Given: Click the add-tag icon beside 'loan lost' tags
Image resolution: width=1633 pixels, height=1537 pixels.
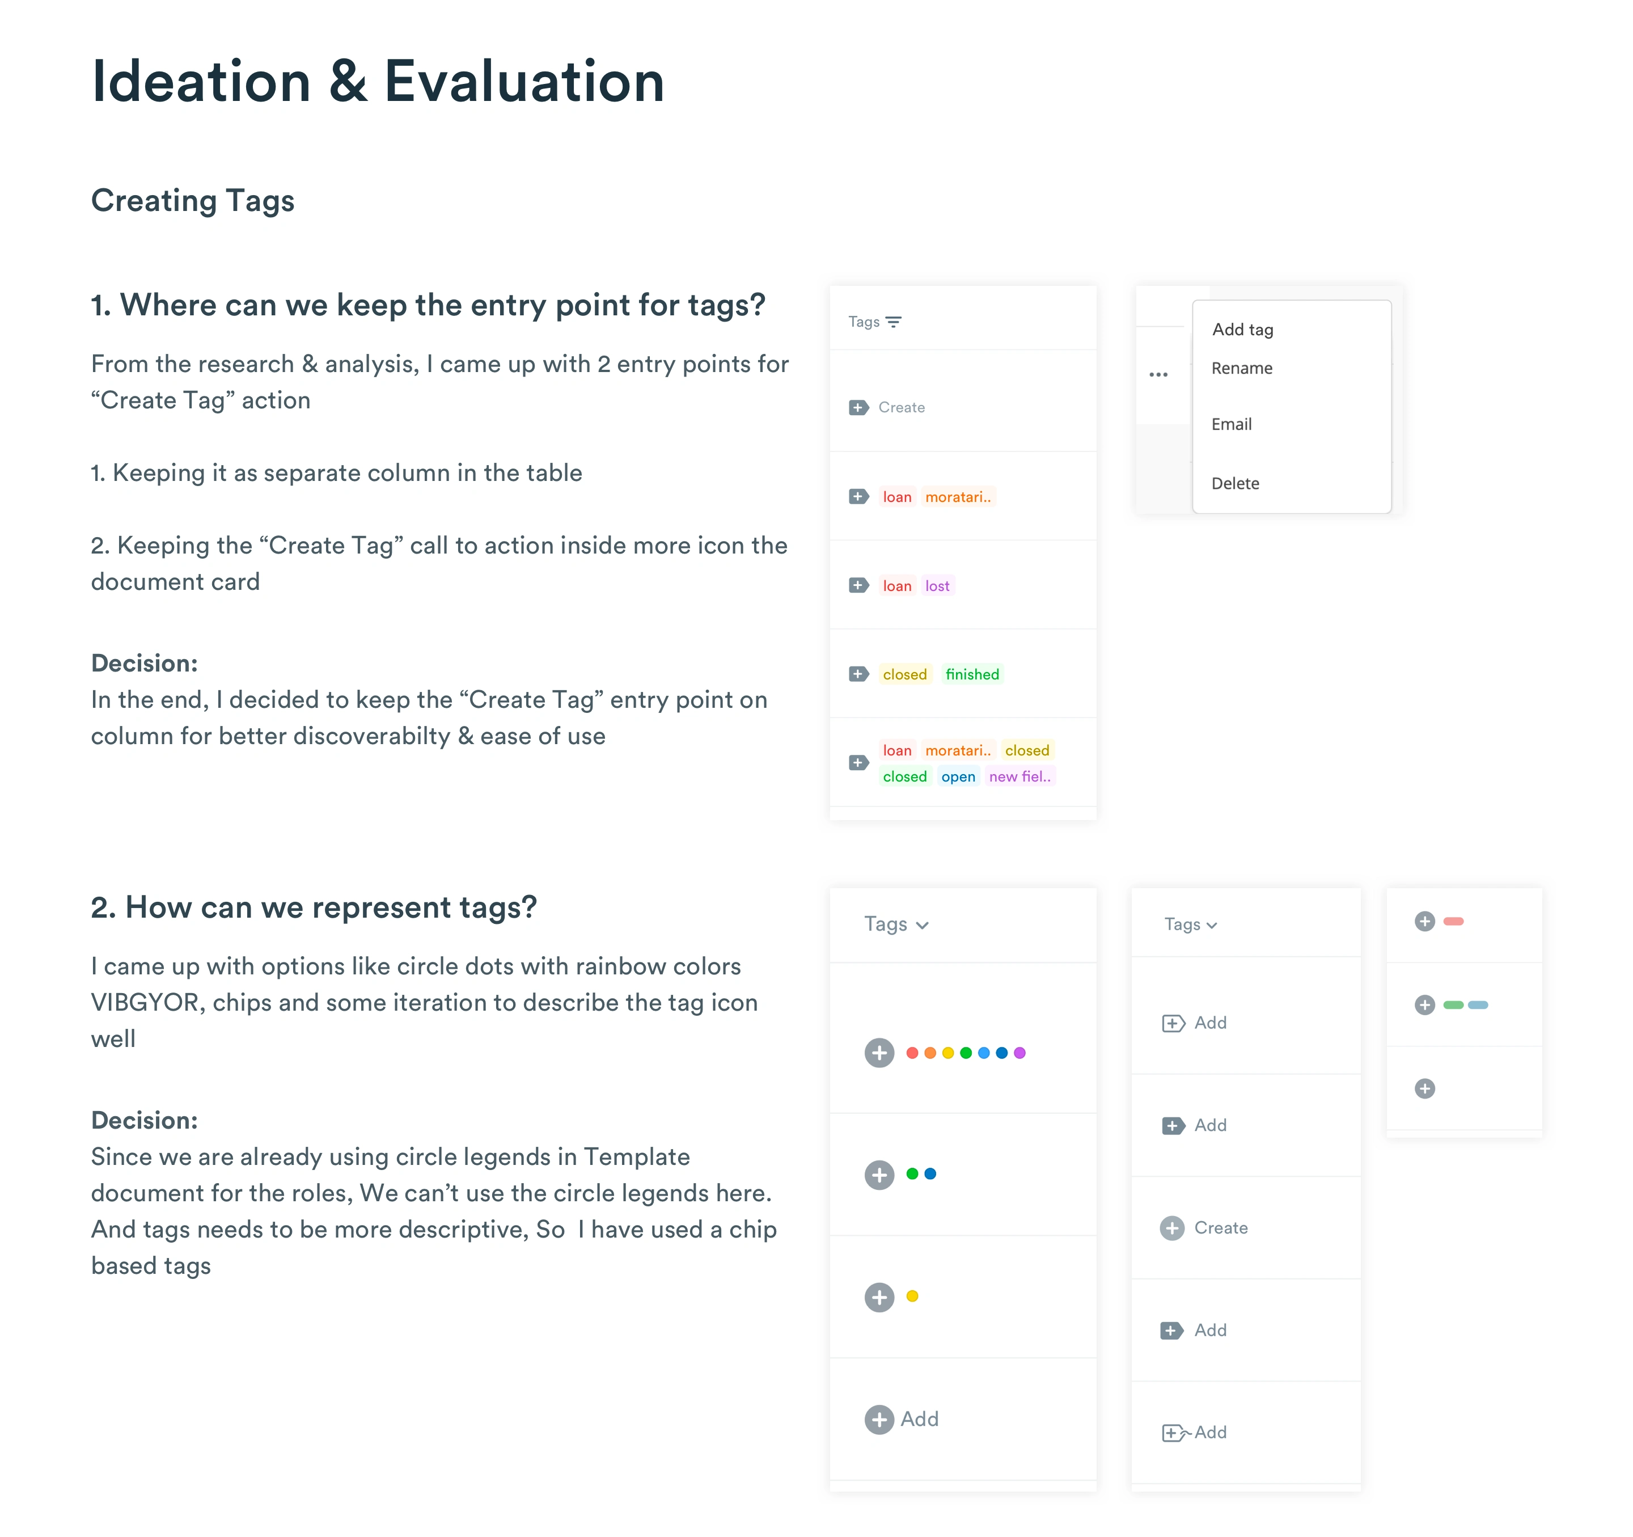Looking at the screenshot, I should pyautogui.click(x=858, y=586).
